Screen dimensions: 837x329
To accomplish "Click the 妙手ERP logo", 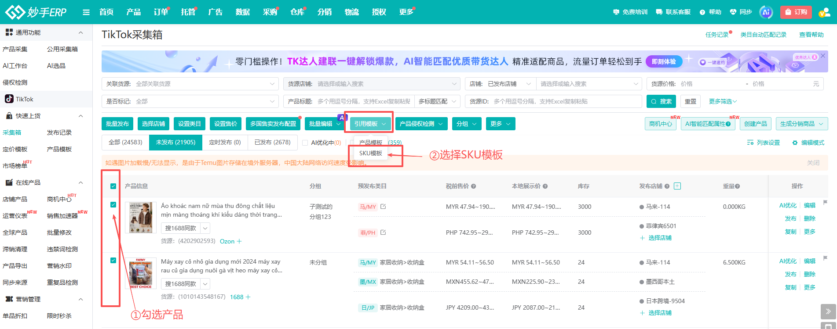I will pyautogui.click(x=36, y=12).
